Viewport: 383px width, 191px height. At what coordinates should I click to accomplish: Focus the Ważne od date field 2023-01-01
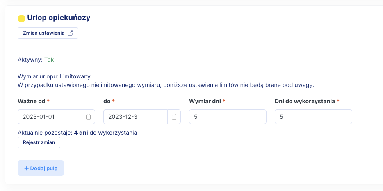tap(50, 117)
